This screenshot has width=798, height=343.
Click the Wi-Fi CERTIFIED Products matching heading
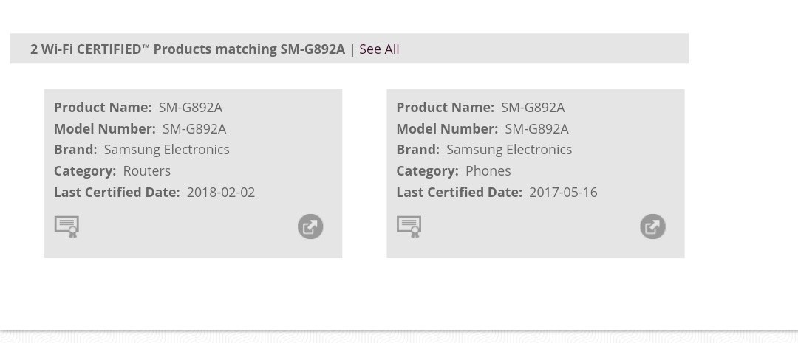click(187, 49)
